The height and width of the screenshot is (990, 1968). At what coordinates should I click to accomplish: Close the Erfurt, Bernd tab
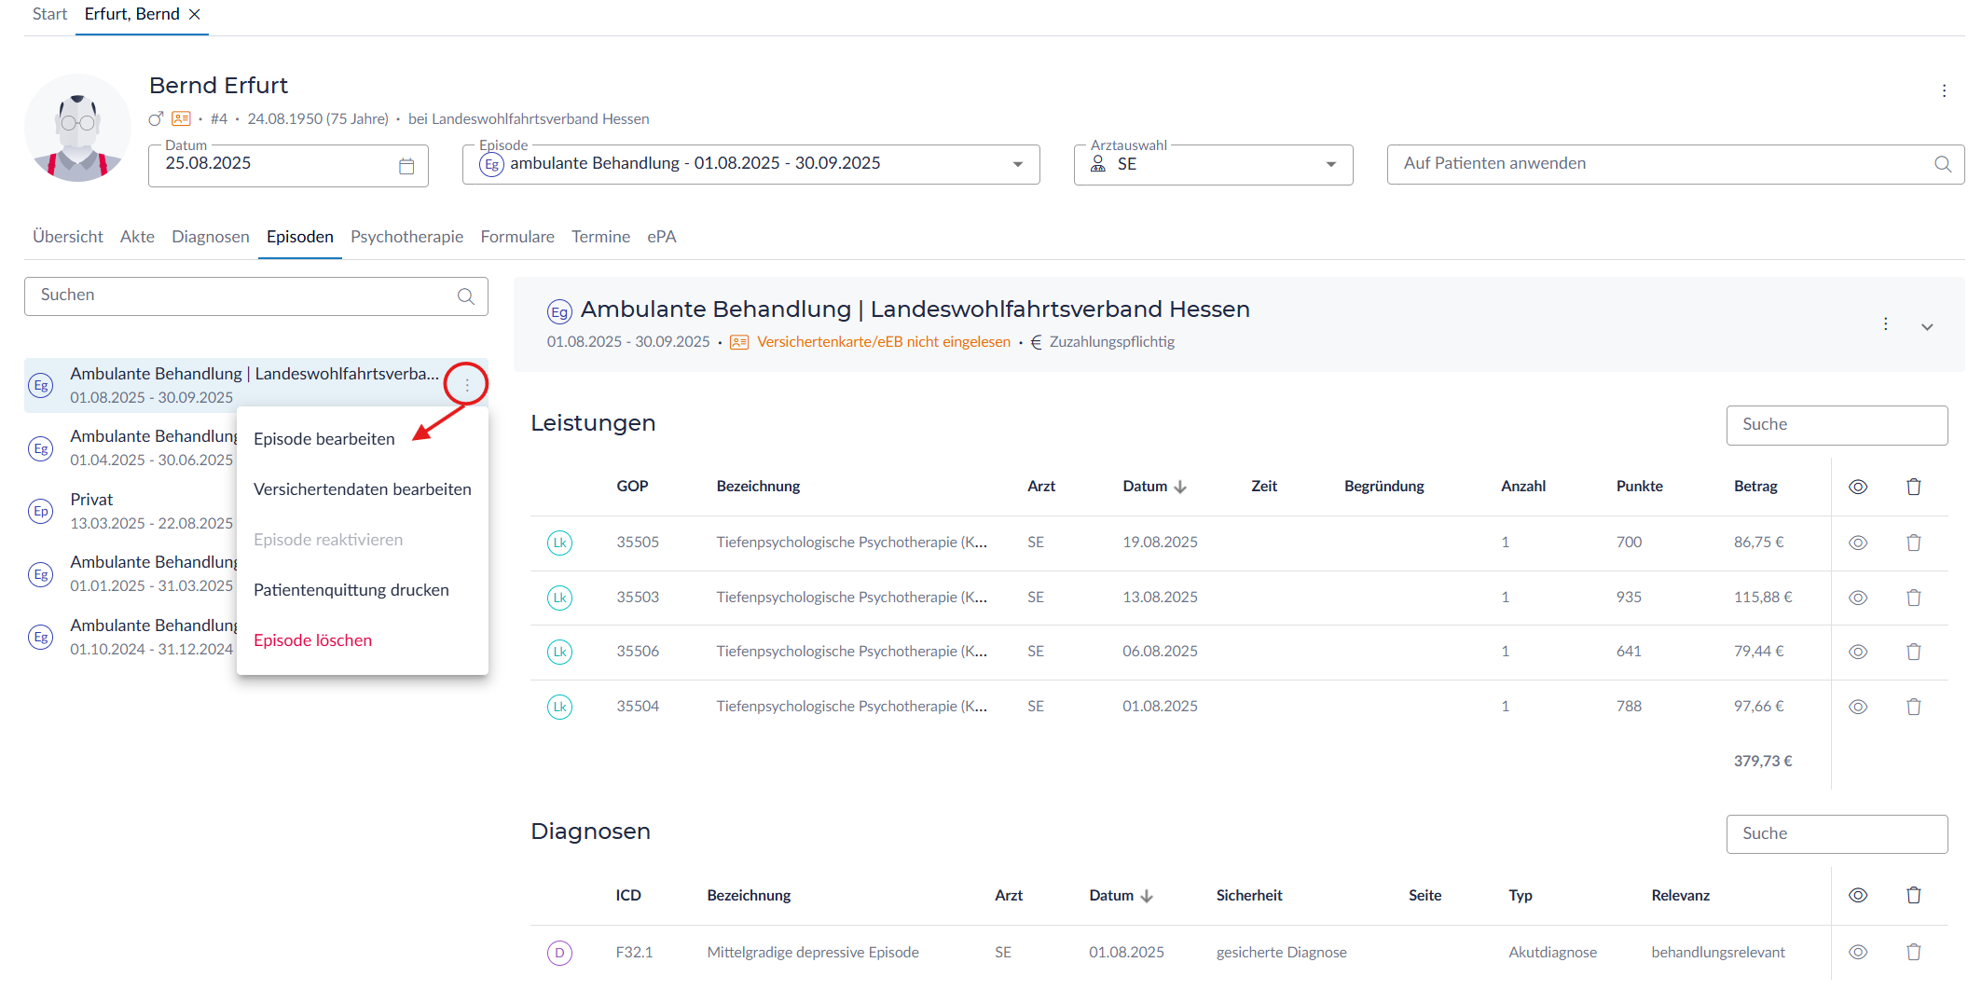click(195, 14)
